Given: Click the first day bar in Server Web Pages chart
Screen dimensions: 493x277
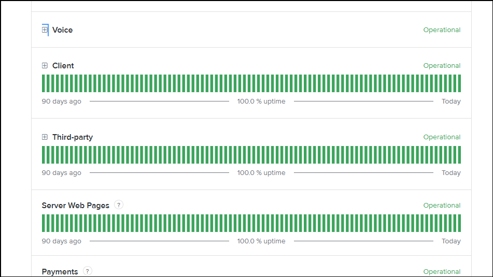Looking at the screenshot, I should [x=44, y=223].
